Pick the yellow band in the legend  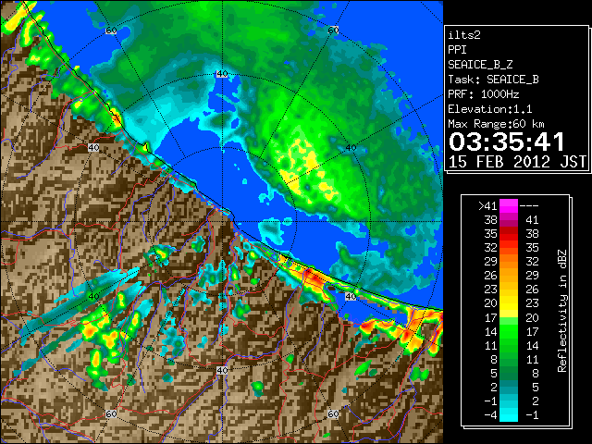(x=509, y=303)
